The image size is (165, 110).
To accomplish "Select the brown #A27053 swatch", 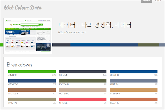I will [32, 90].
